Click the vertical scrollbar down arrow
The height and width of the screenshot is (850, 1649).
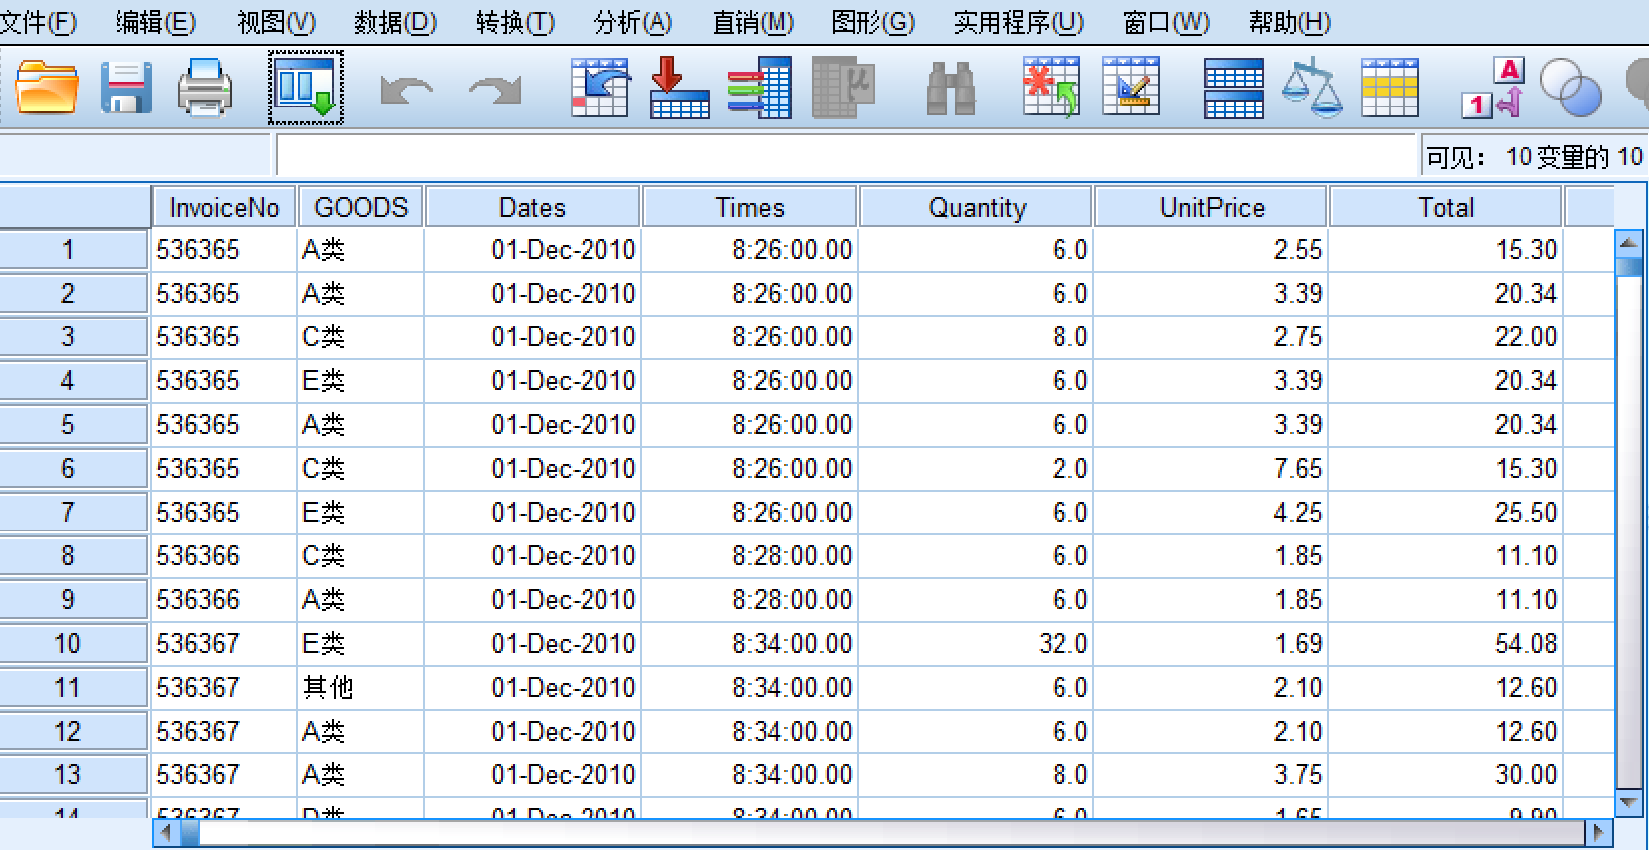(1629, 802)
